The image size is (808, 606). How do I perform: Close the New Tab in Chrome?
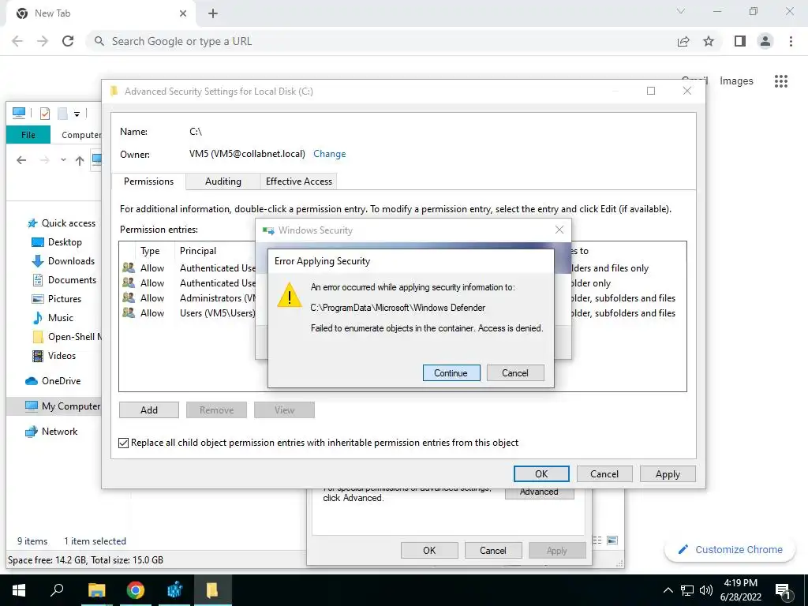(183, 13)
